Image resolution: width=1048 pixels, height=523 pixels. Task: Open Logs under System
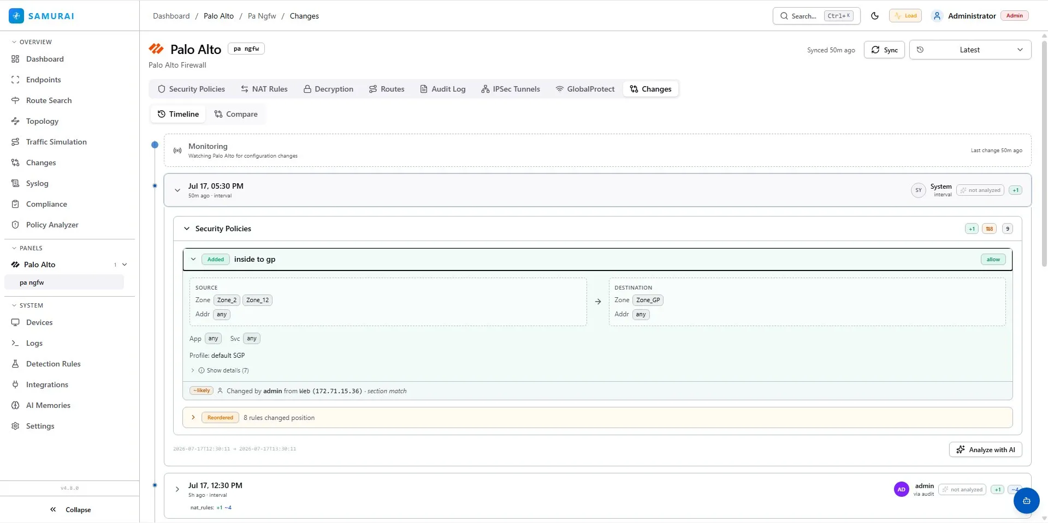click(34, 343)
